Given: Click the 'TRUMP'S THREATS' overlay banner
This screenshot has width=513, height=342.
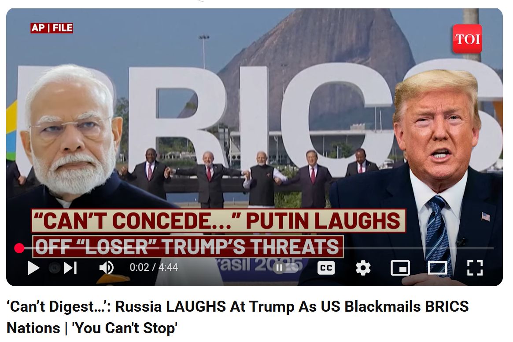Looking at the screenshot, I should (x=188, y=247).
